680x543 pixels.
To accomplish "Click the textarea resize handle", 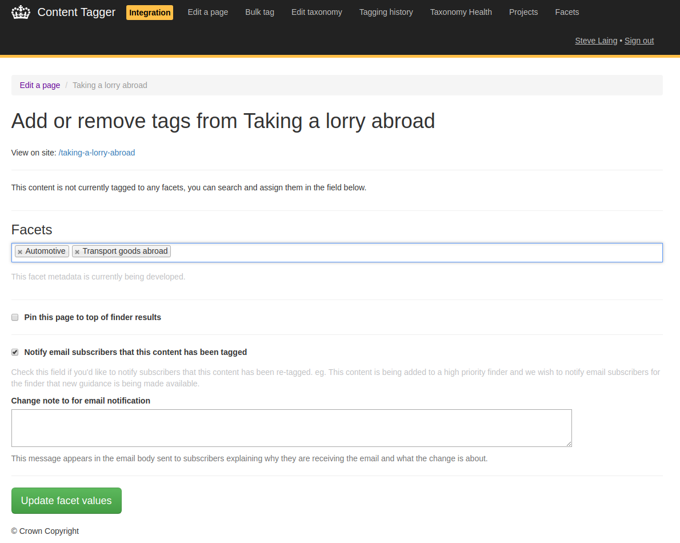I will [569, 444].
